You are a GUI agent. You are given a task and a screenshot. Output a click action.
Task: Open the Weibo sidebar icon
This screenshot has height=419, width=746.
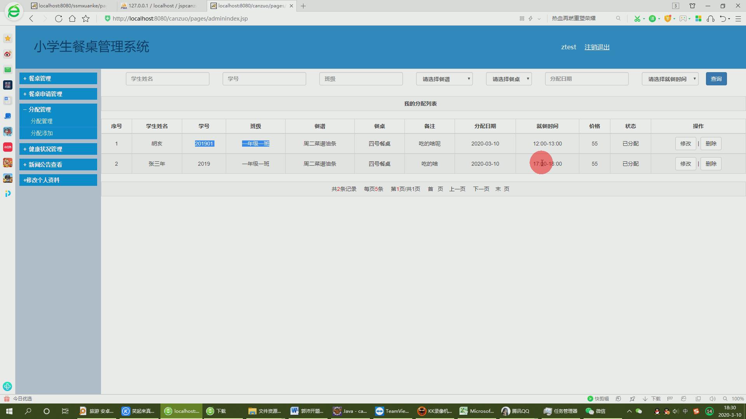(7, 54)
